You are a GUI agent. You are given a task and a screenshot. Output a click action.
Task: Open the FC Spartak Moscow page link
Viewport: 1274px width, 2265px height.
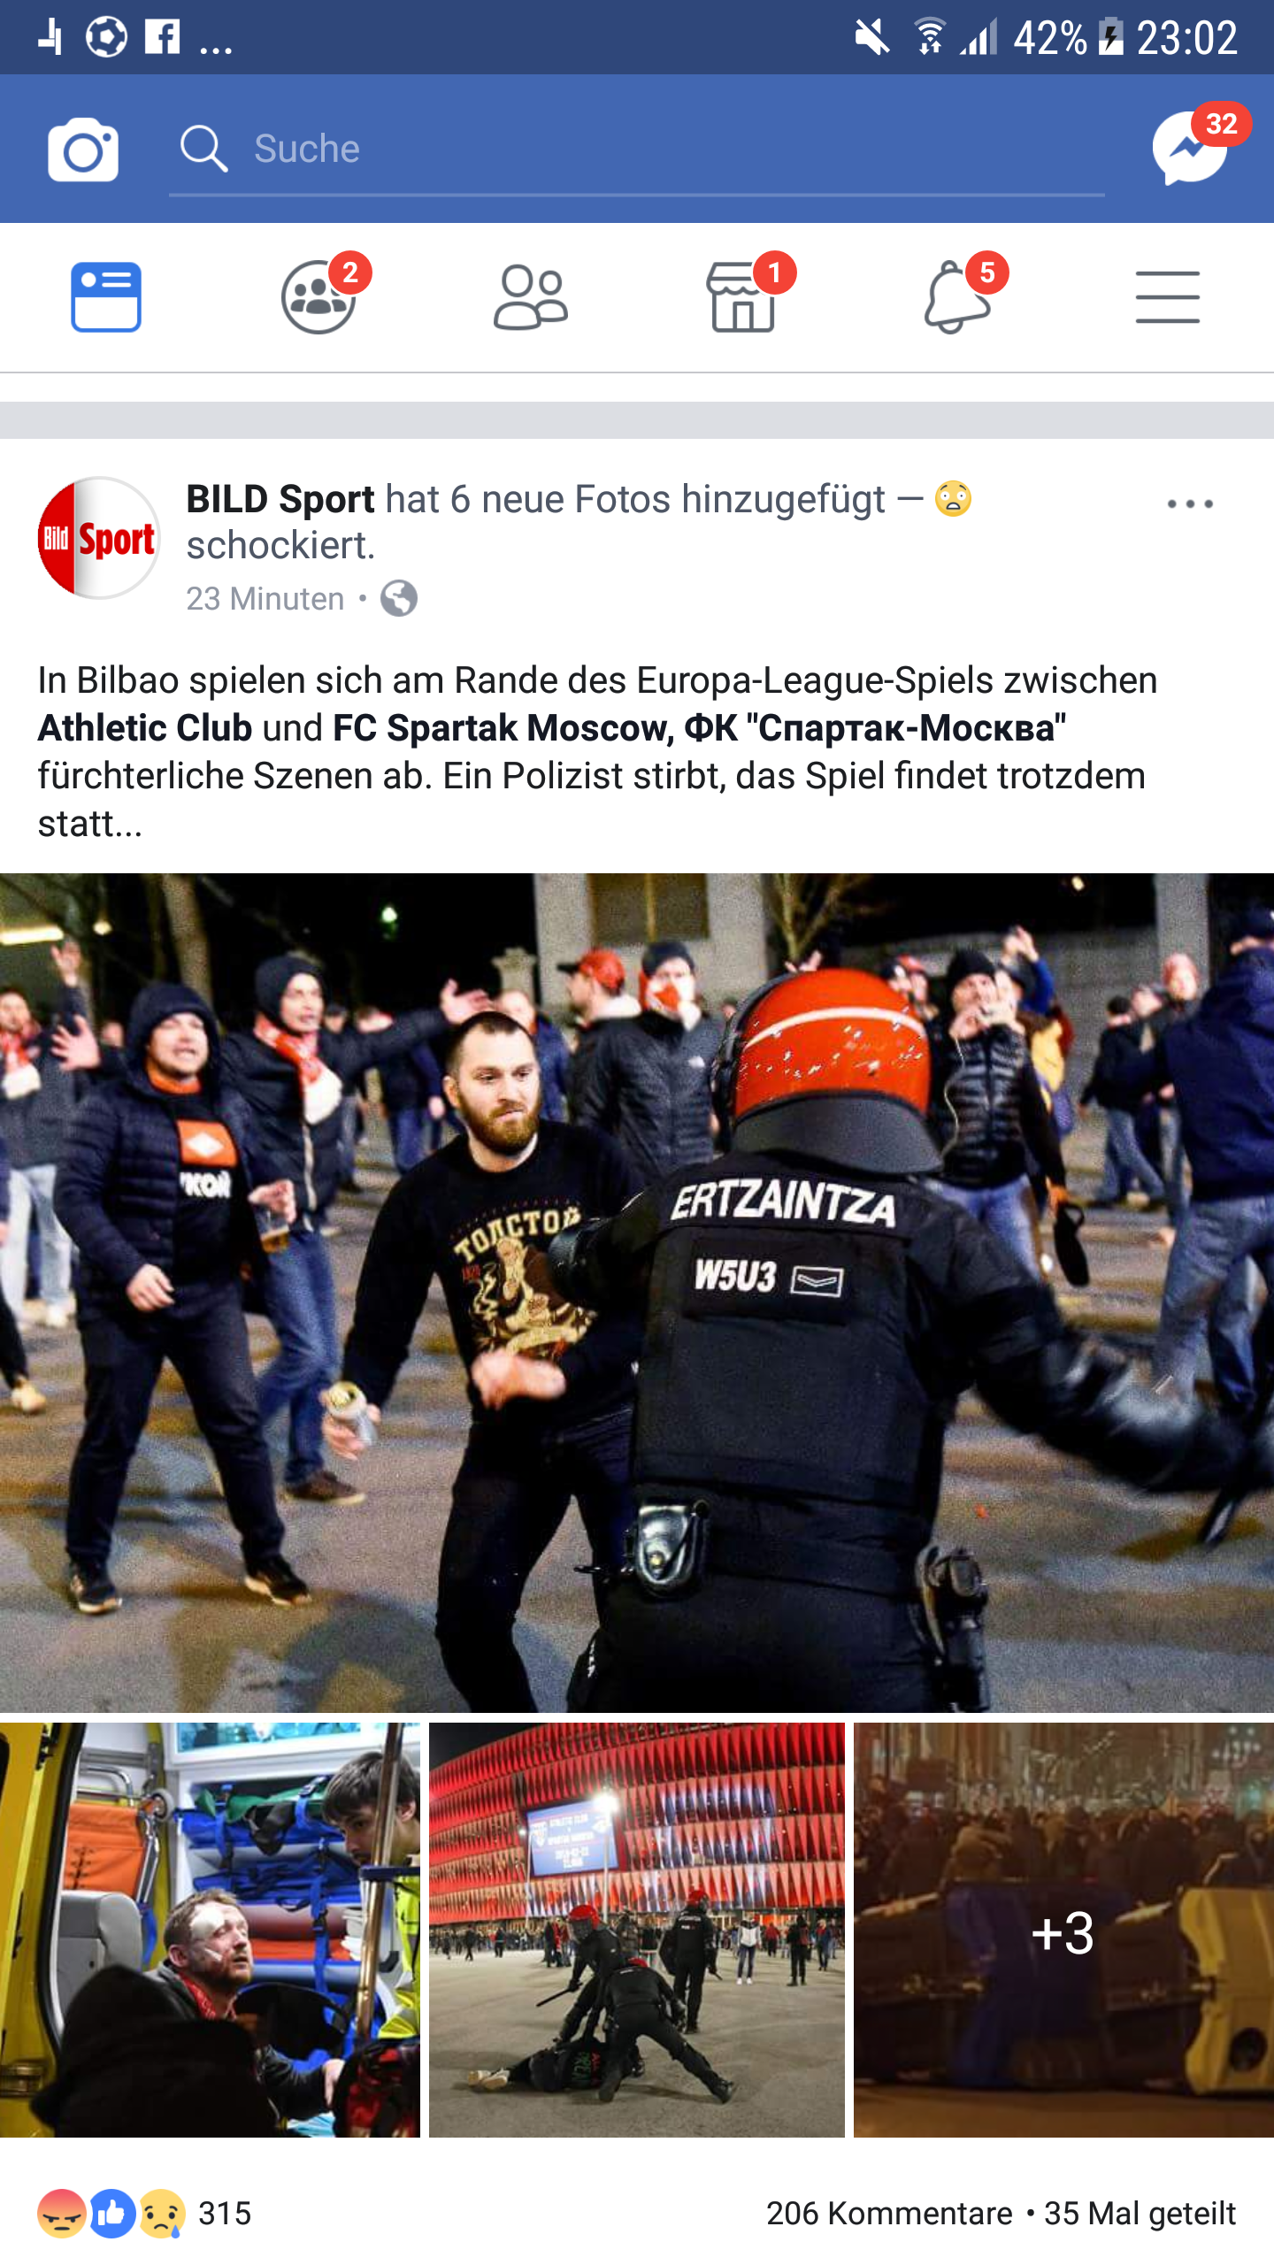click(700, 728)
